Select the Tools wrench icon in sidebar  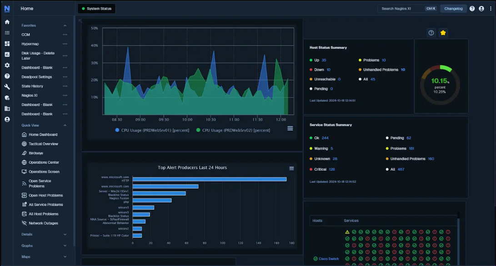[6, 86]
